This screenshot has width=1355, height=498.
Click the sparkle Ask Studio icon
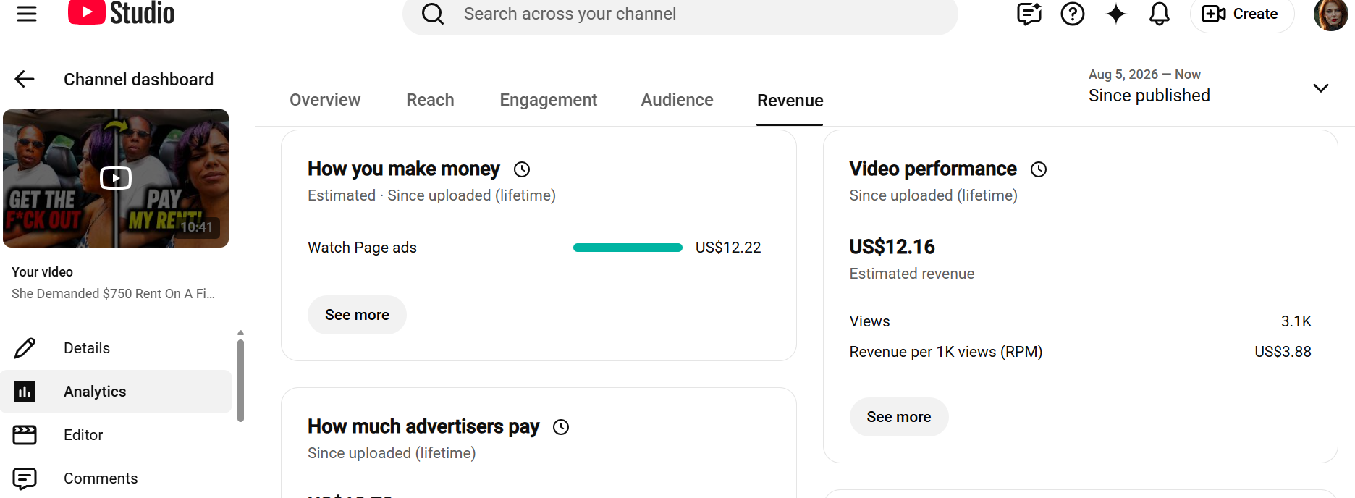click(x=1116, y=14)
